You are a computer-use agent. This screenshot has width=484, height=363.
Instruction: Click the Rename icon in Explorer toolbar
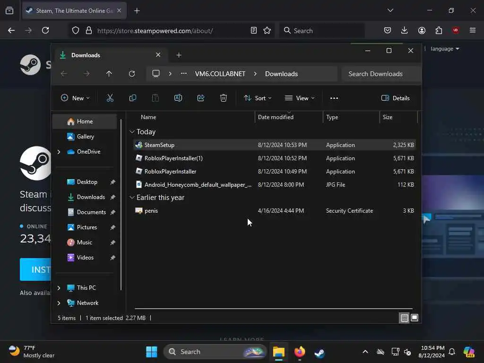click(x=178, y=98)
